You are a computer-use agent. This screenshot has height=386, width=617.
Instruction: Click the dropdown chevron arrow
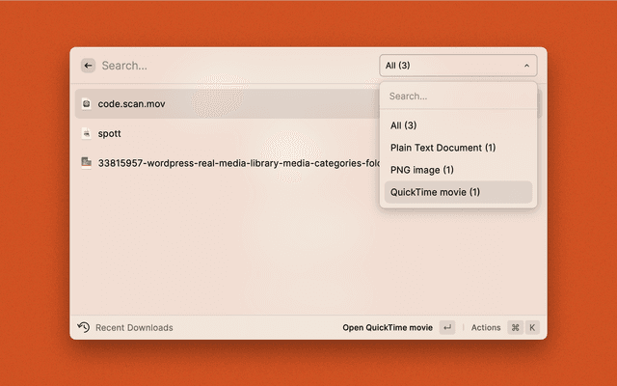pos(526,66)
